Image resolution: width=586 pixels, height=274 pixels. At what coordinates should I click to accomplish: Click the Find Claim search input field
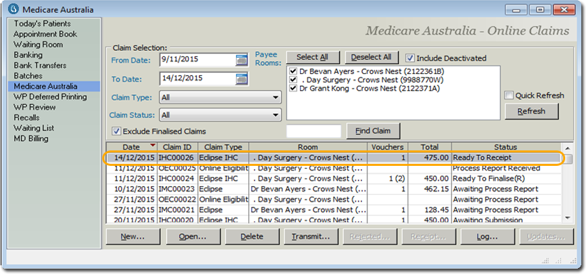pyautogui.click(x=314, y=131)
